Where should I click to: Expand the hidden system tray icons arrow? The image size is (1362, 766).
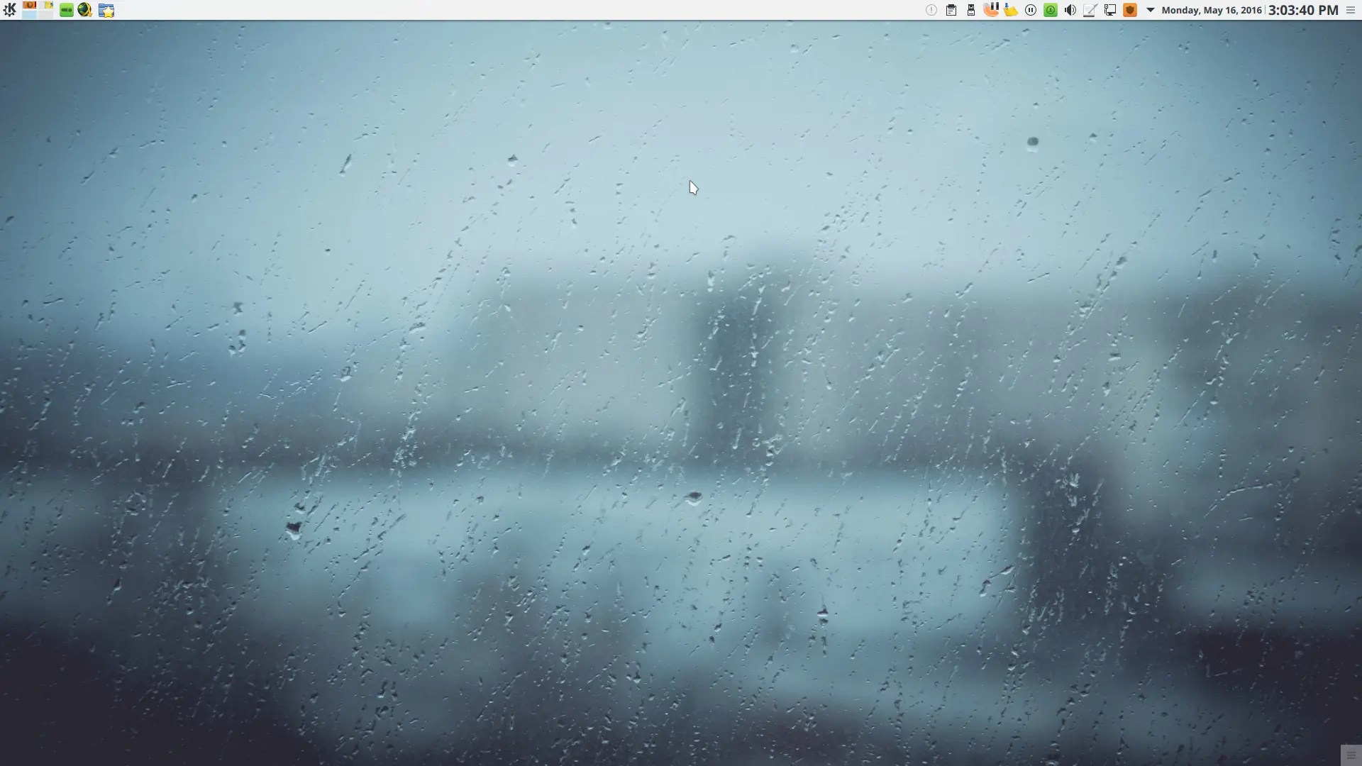(1149, 10)
